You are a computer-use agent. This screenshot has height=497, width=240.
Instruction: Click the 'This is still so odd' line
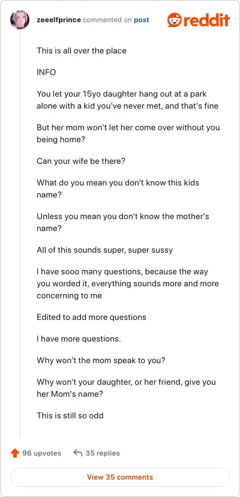(70, 415)
